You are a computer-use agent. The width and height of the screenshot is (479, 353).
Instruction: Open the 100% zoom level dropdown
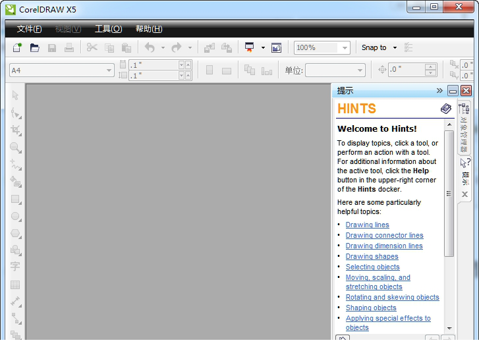click(x=345, y=48)
